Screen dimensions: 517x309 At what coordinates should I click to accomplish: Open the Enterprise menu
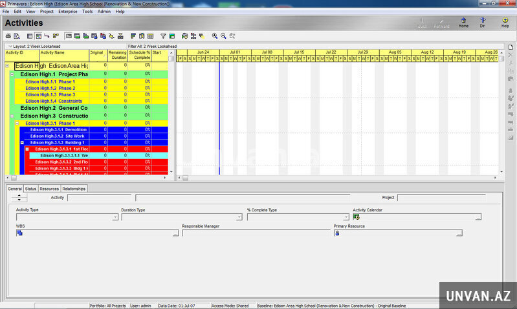coord(67,12)
